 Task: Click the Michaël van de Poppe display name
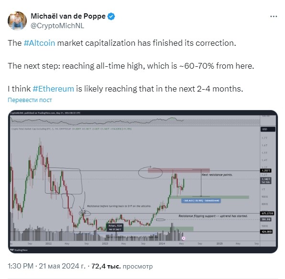68,16
